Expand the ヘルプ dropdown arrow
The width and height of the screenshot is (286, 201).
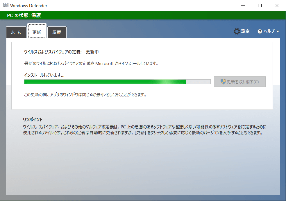coord(278,32)
